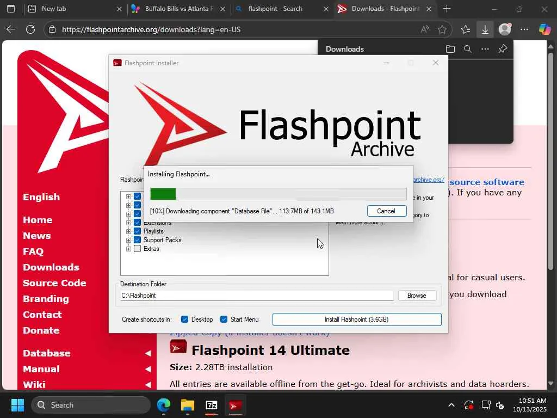Image resolution: width=557 pixels, height=418 pixels.
Task: Expand the Support Packs tree node
Action: point(128,240)
